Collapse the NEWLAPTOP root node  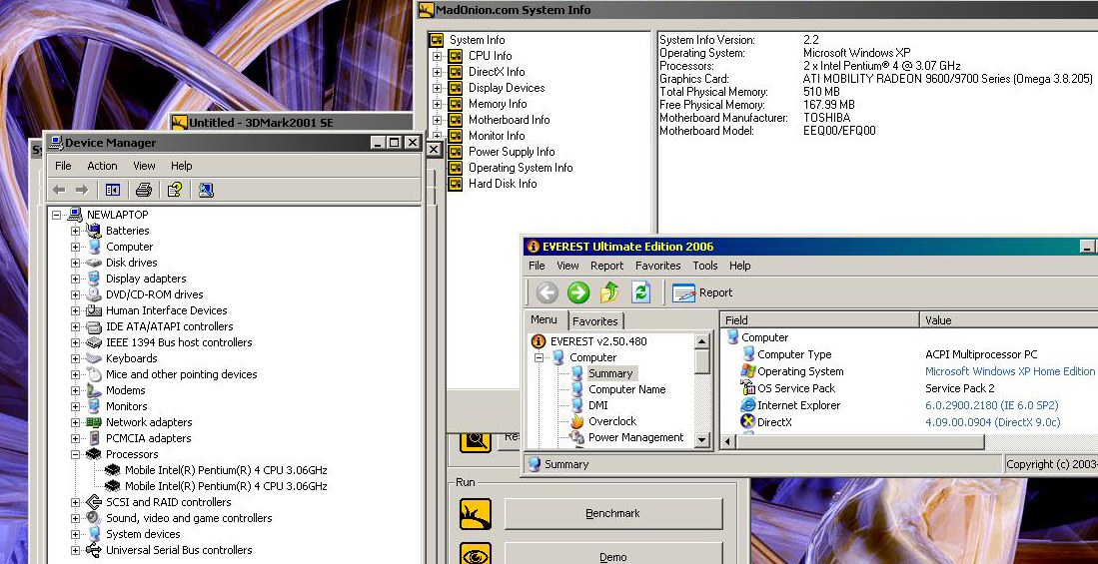(57, 215)
